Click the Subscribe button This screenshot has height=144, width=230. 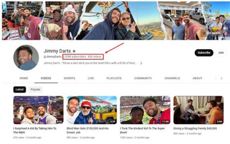[x=204, y=53]
